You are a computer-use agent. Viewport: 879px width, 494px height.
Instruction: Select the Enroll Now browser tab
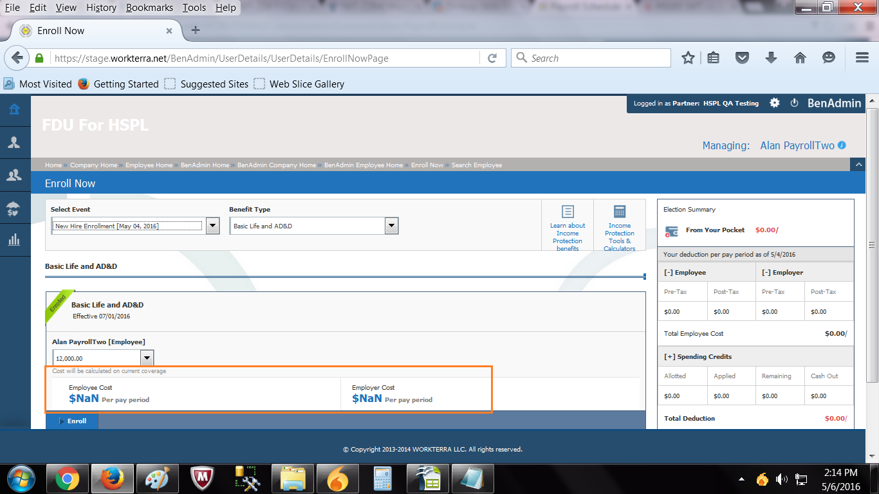[97, 30]
